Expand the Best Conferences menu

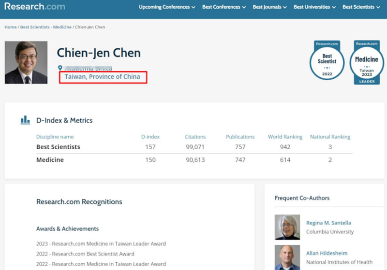point(224,7)
